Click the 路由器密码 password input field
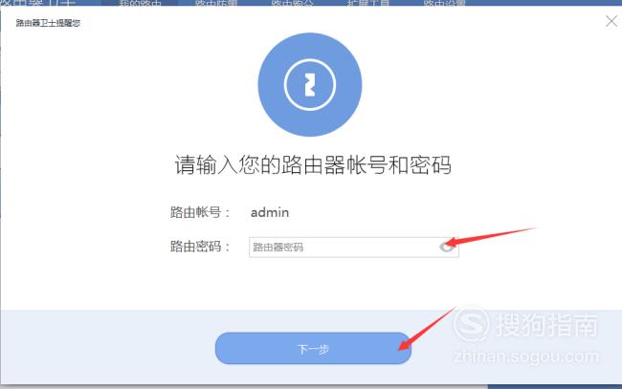 click(353, 248)
